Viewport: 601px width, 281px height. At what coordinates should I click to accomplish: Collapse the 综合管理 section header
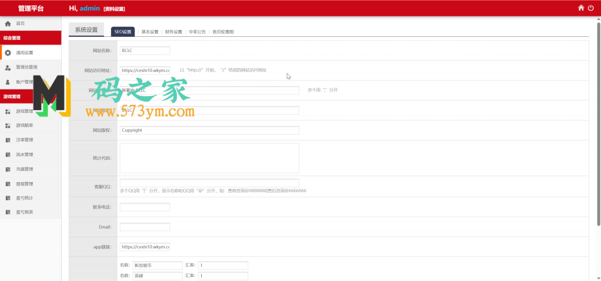click(31, 38)
